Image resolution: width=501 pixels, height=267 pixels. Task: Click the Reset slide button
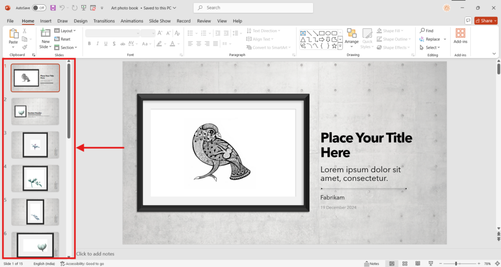point(63,39)
